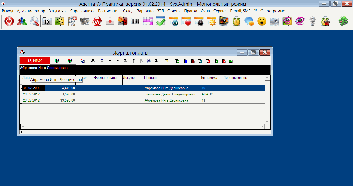The image size is (353, 186).
Task: Click the green alarm clock icon
Action: 236,21
